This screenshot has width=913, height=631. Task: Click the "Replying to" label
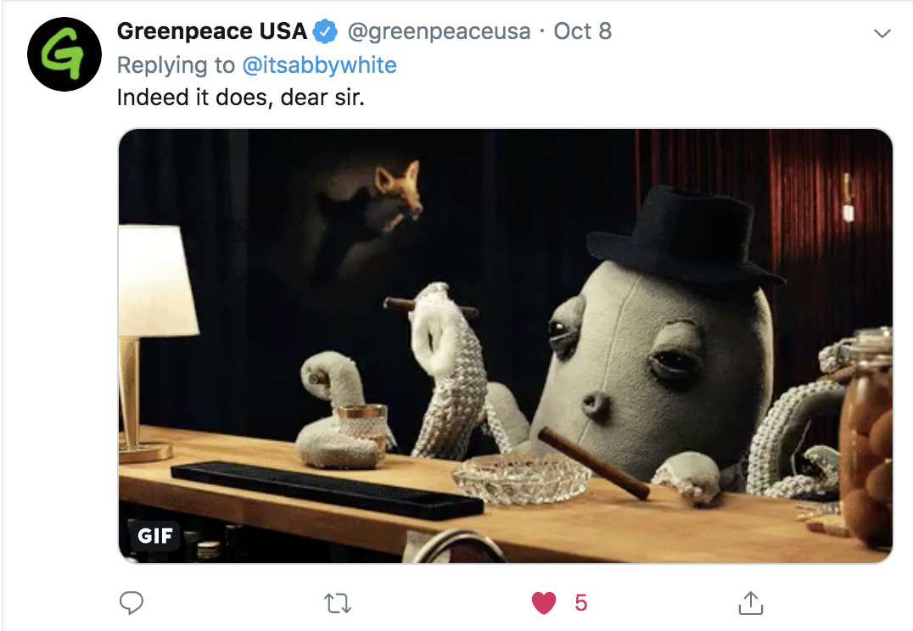tap(176, 65)
